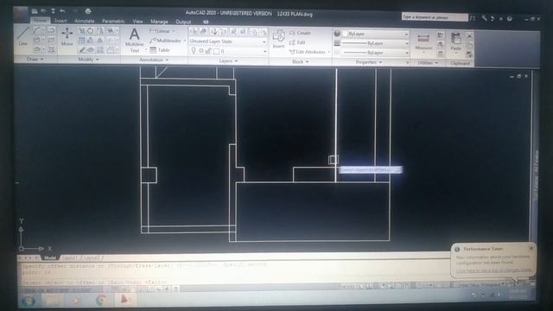This screenshot has width=553, height=311.
Task: Select the Move tool
Action: click(67, 37)
